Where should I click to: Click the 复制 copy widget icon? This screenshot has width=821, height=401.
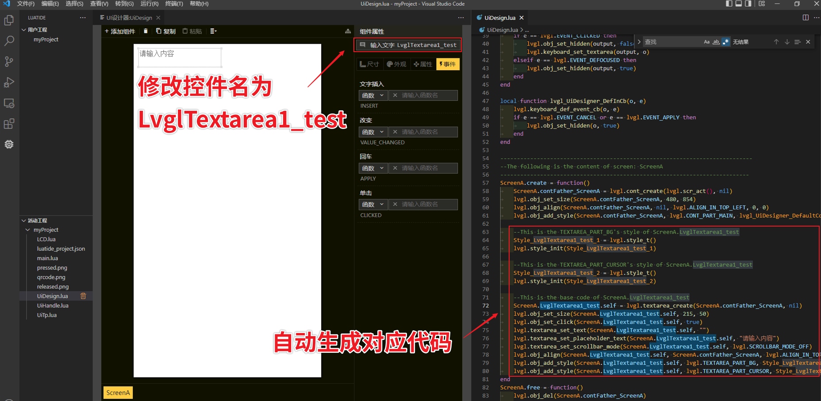pyautogui.click(x=166, y=31)
